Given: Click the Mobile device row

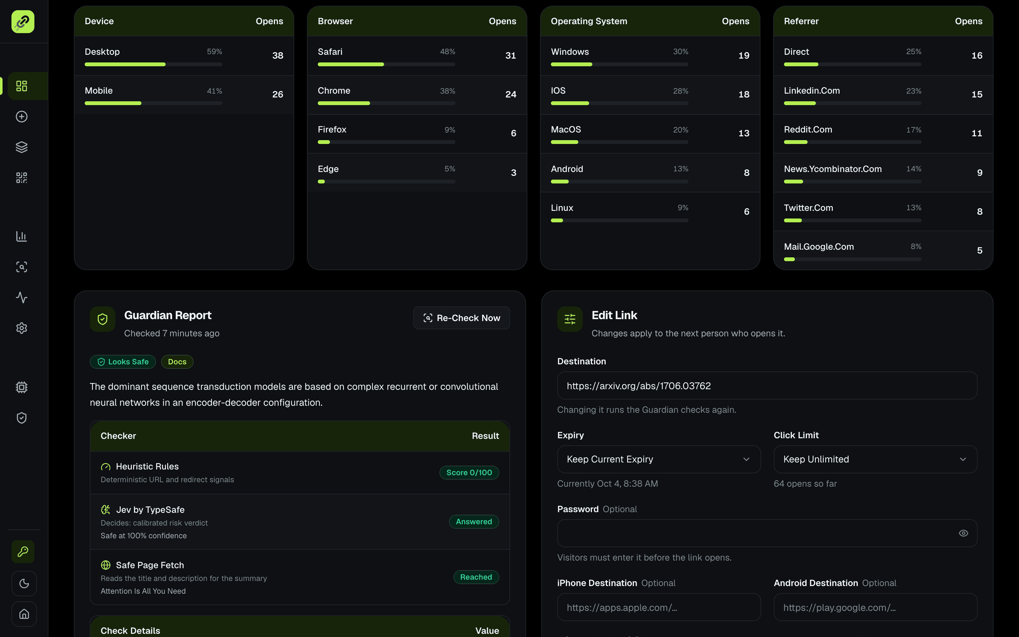Looking at the screenshot, I should tap(184, 95).
